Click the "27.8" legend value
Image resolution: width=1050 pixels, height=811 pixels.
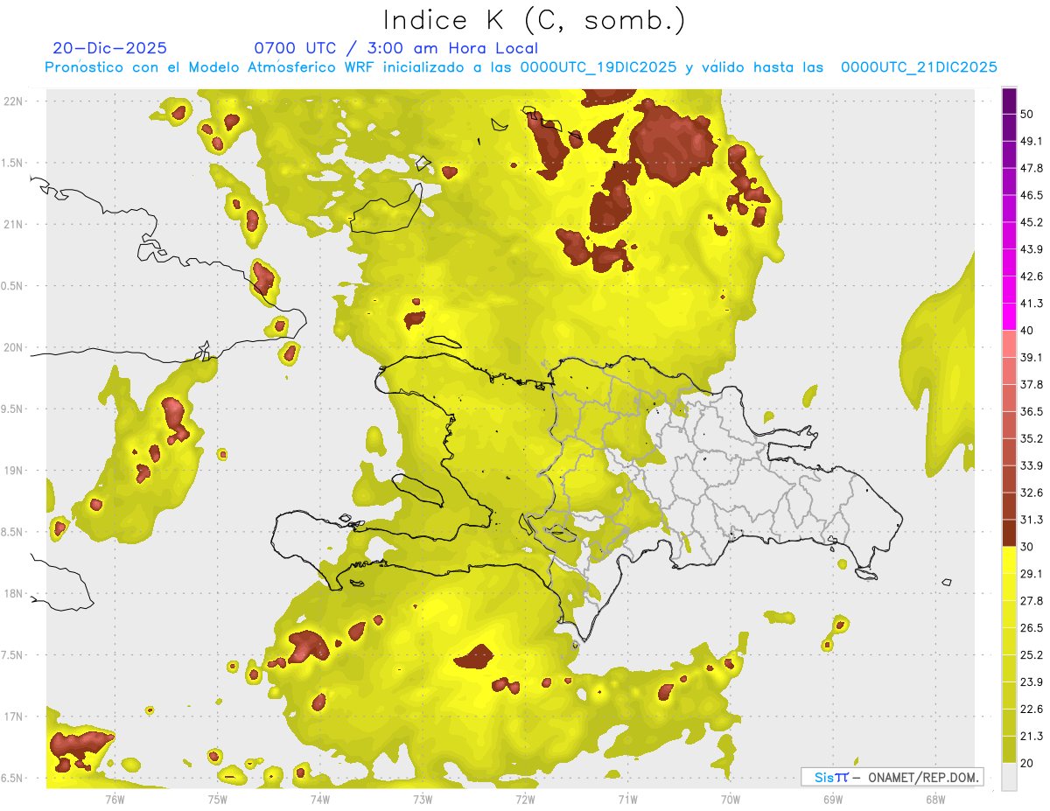(1032, 601)
